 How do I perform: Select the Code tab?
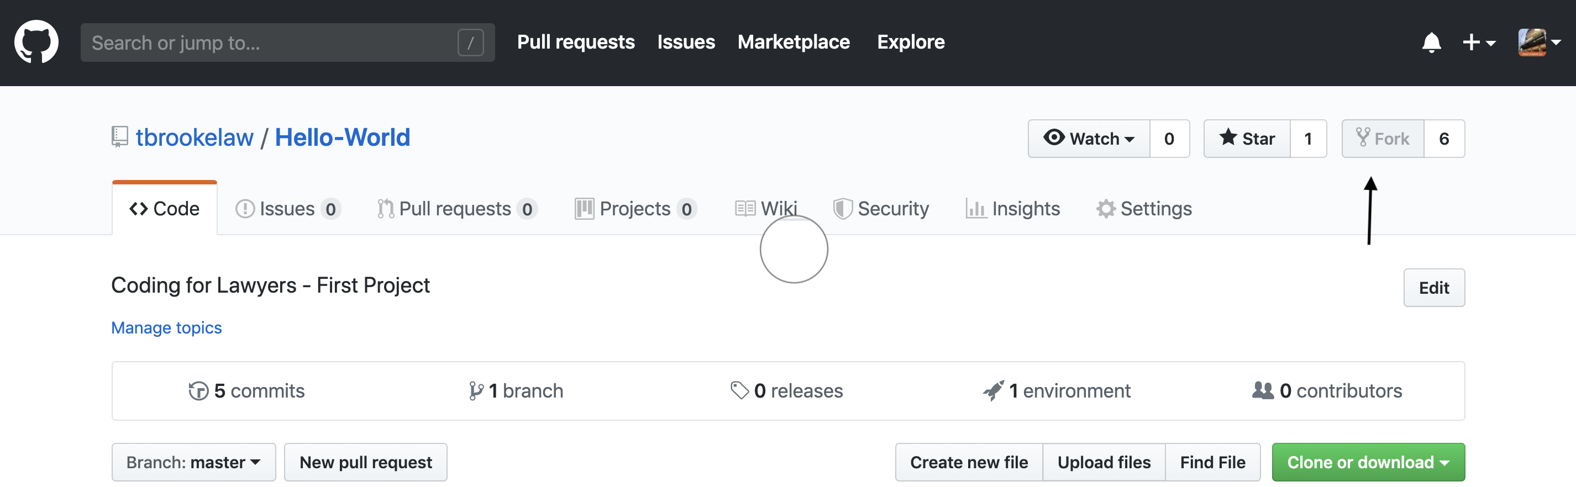(x=165, y=208)
